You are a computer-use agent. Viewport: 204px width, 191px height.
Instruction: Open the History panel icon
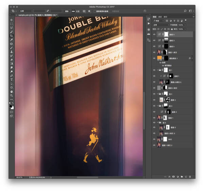click(x=149, y=19)
